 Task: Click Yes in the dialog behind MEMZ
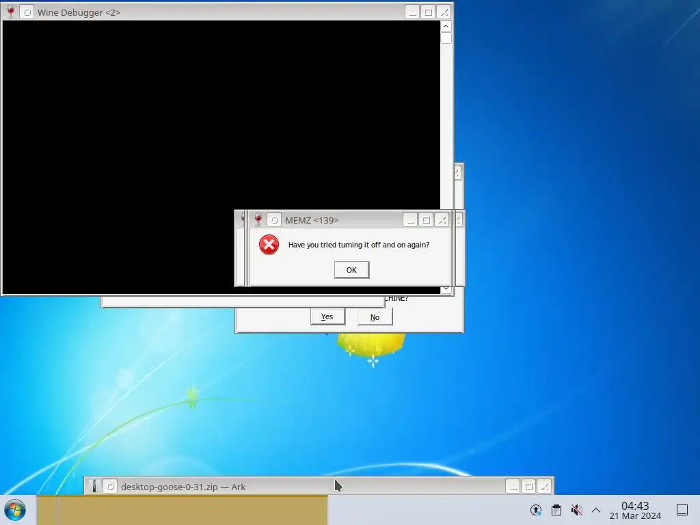pos(327,317)
